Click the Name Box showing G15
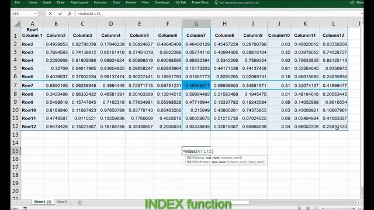The height and width of the screenshot is (210, 374). click(22, 14)
